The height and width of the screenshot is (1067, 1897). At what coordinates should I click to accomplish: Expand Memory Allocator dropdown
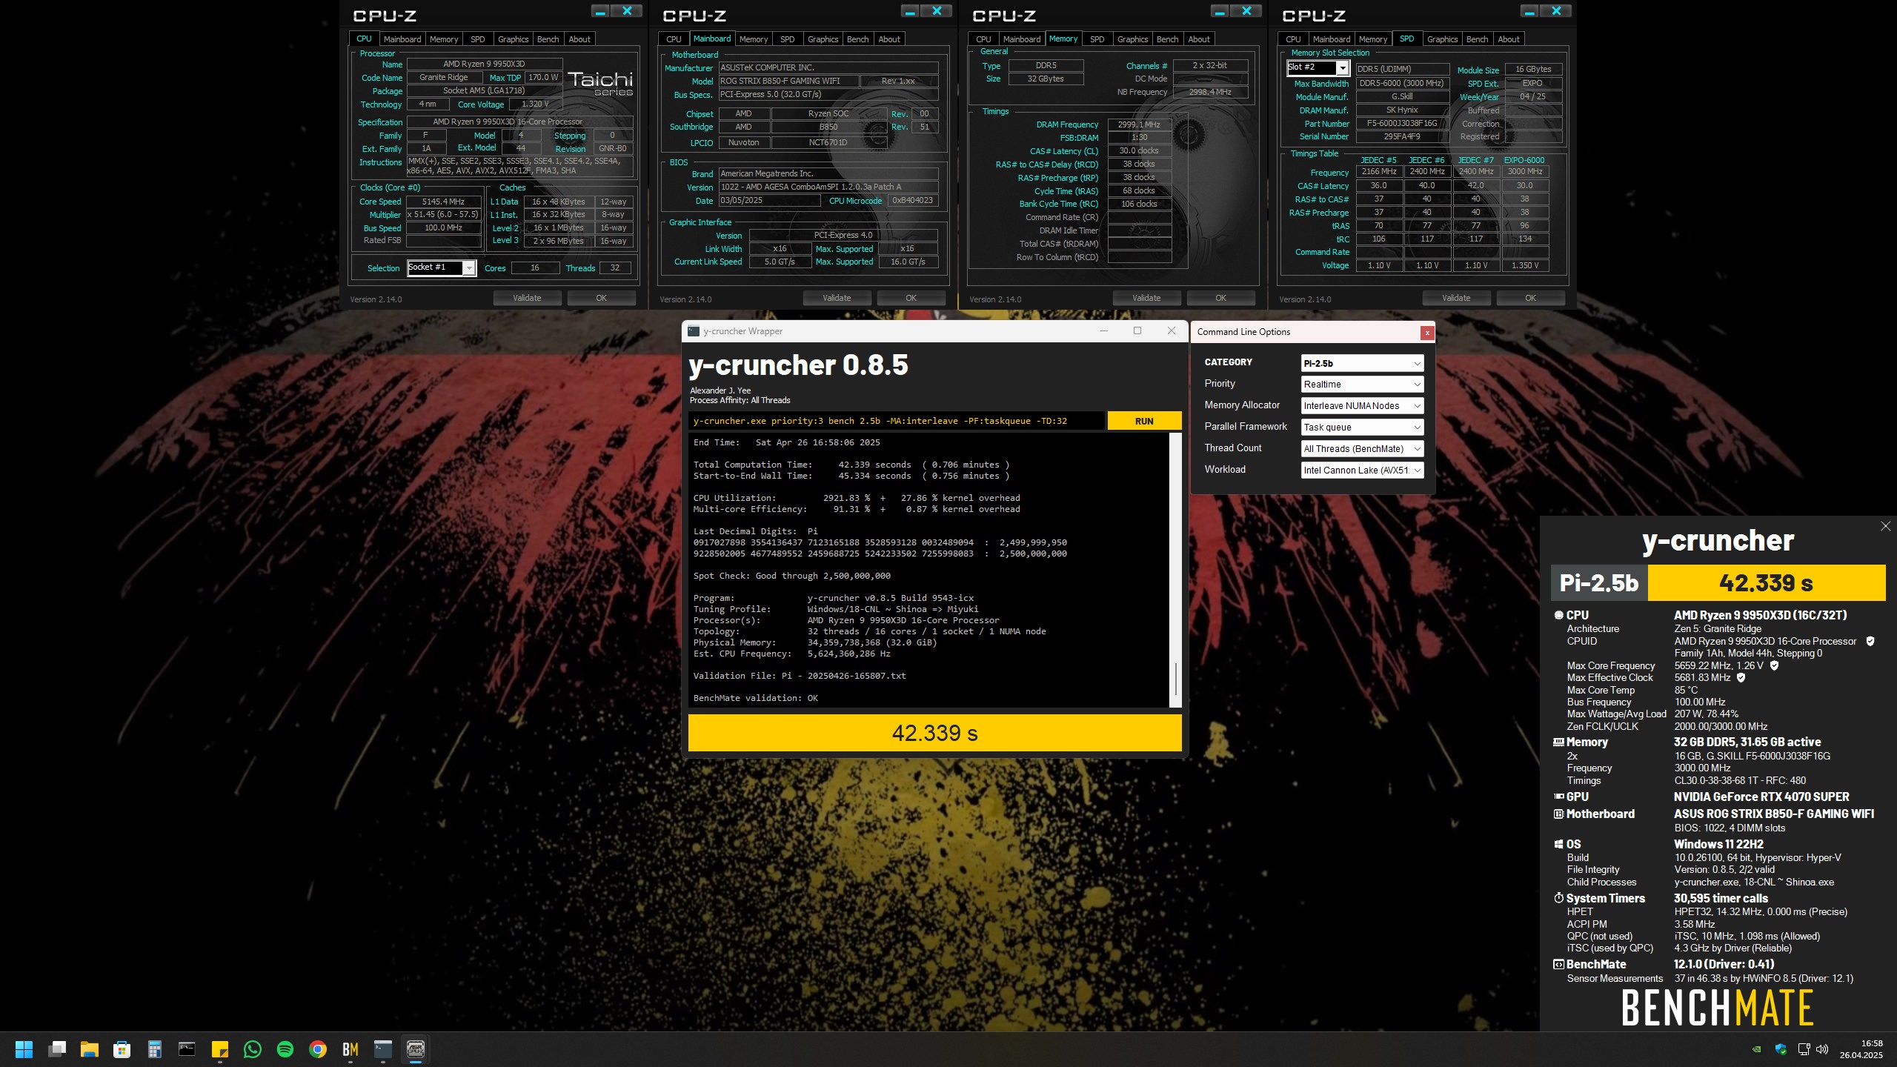tap(1362, 406)
